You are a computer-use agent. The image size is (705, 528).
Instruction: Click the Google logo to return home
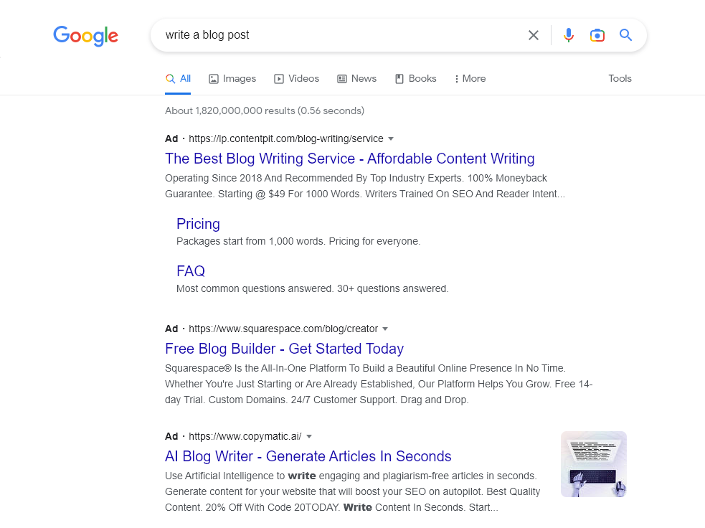85,36
